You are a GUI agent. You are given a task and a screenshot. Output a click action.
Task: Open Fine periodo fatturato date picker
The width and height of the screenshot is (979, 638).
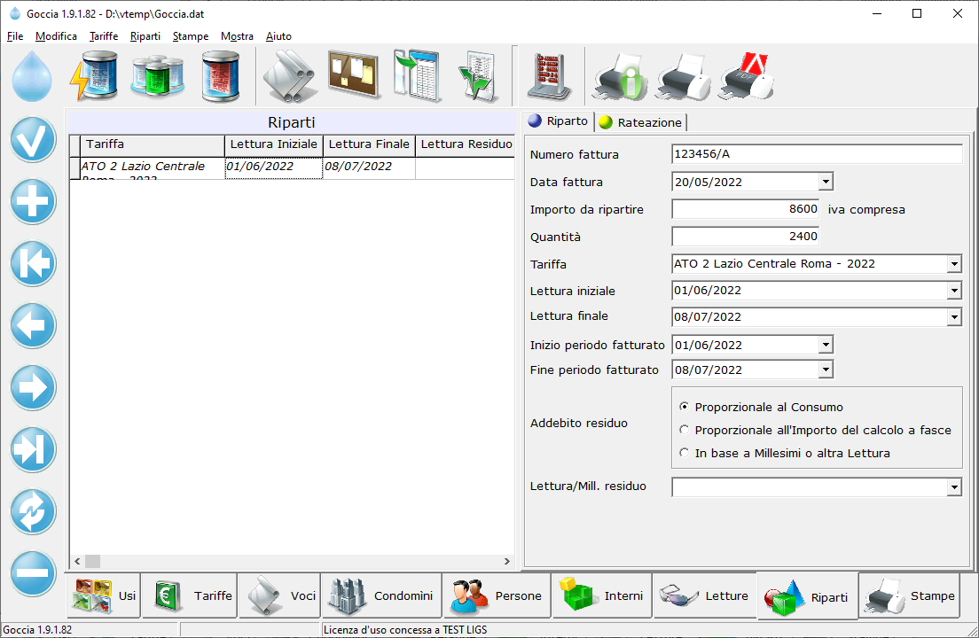[826, 370]
